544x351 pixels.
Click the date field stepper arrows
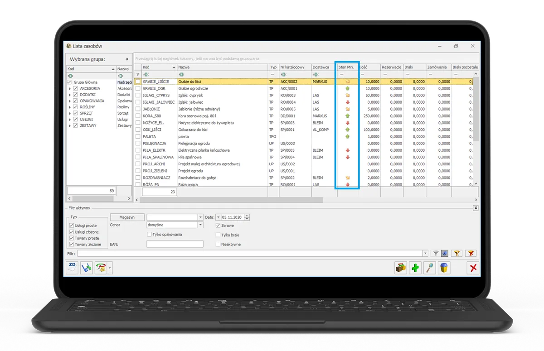click(247, 217)
